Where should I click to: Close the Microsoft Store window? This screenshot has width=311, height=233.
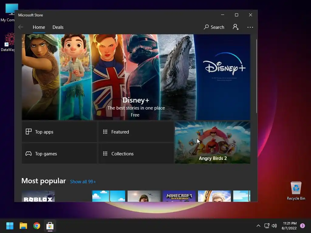coord(251,15)
